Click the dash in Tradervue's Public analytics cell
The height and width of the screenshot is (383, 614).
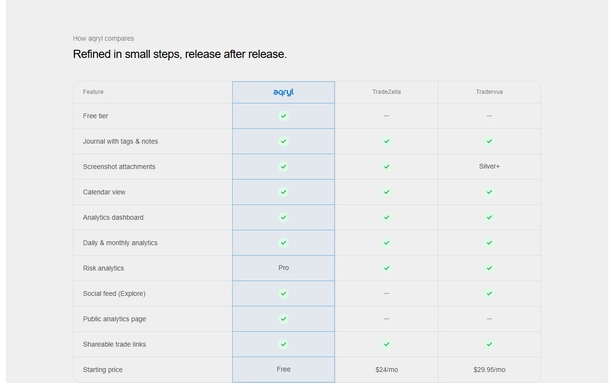[x=489, y=319]
